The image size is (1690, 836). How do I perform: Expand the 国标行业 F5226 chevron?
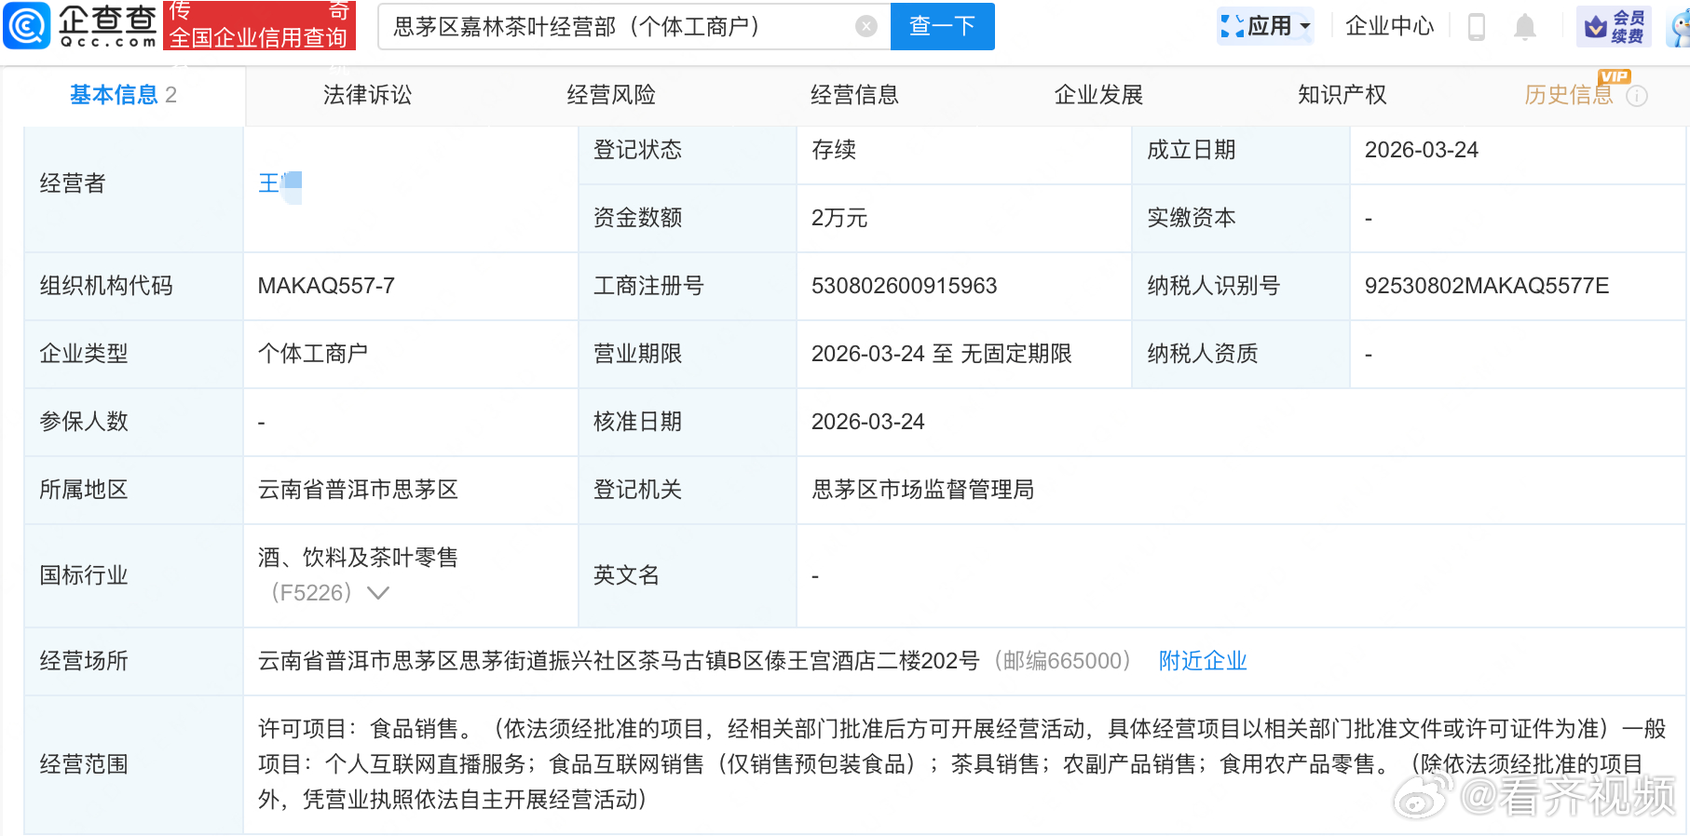pos(377,593)
